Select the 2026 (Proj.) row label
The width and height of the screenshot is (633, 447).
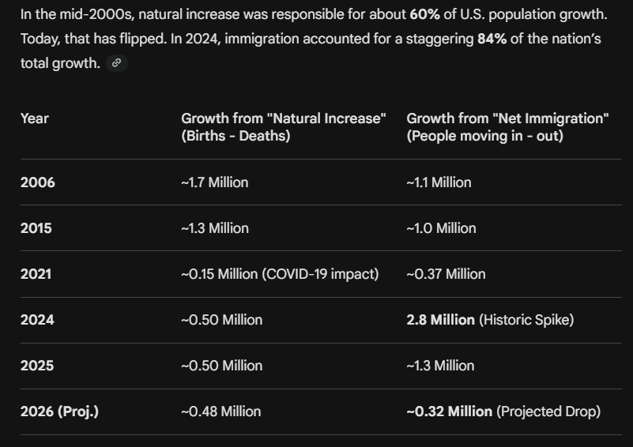(x=60, y=411)
